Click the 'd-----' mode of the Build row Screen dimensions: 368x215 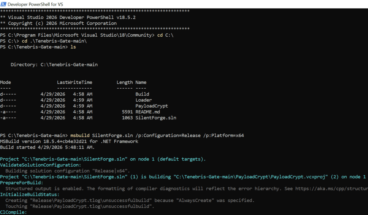click(x=8, y=94)
